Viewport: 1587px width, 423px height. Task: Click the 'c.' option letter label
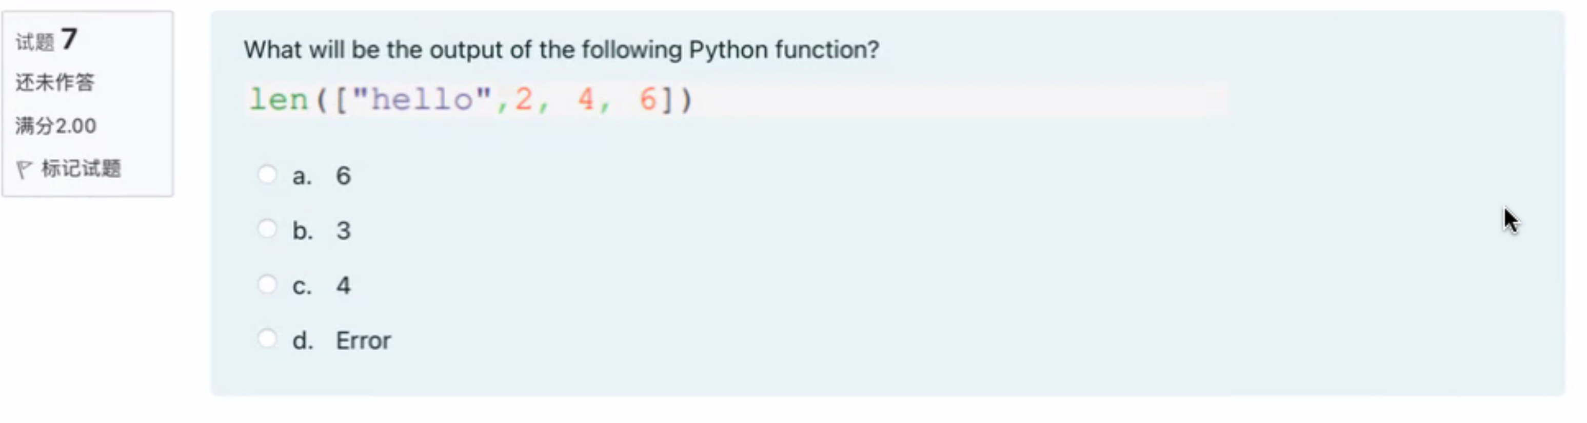pyautogui.click(x=302, y=286)
